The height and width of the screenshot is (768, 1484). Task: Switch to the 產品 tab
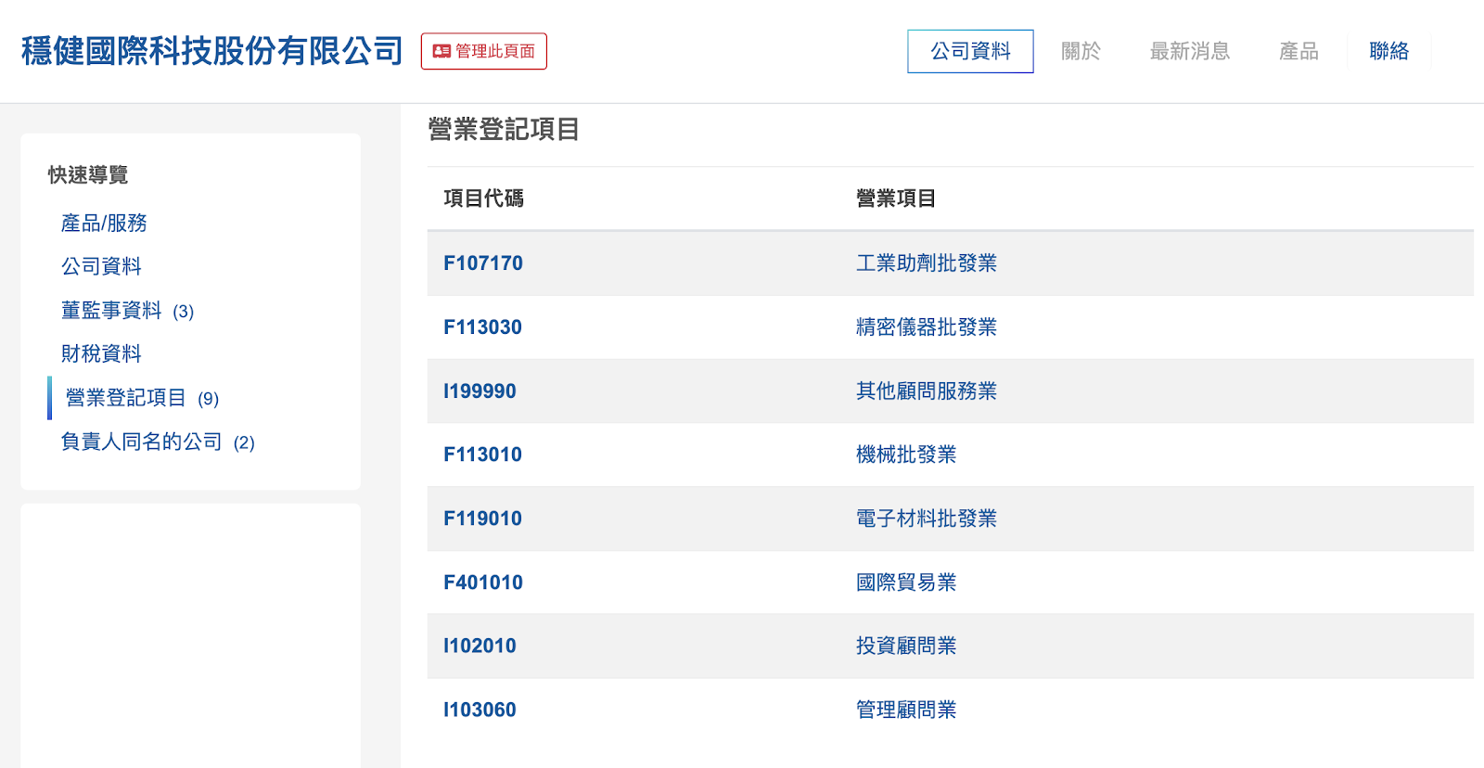[x=1298, y=51]
